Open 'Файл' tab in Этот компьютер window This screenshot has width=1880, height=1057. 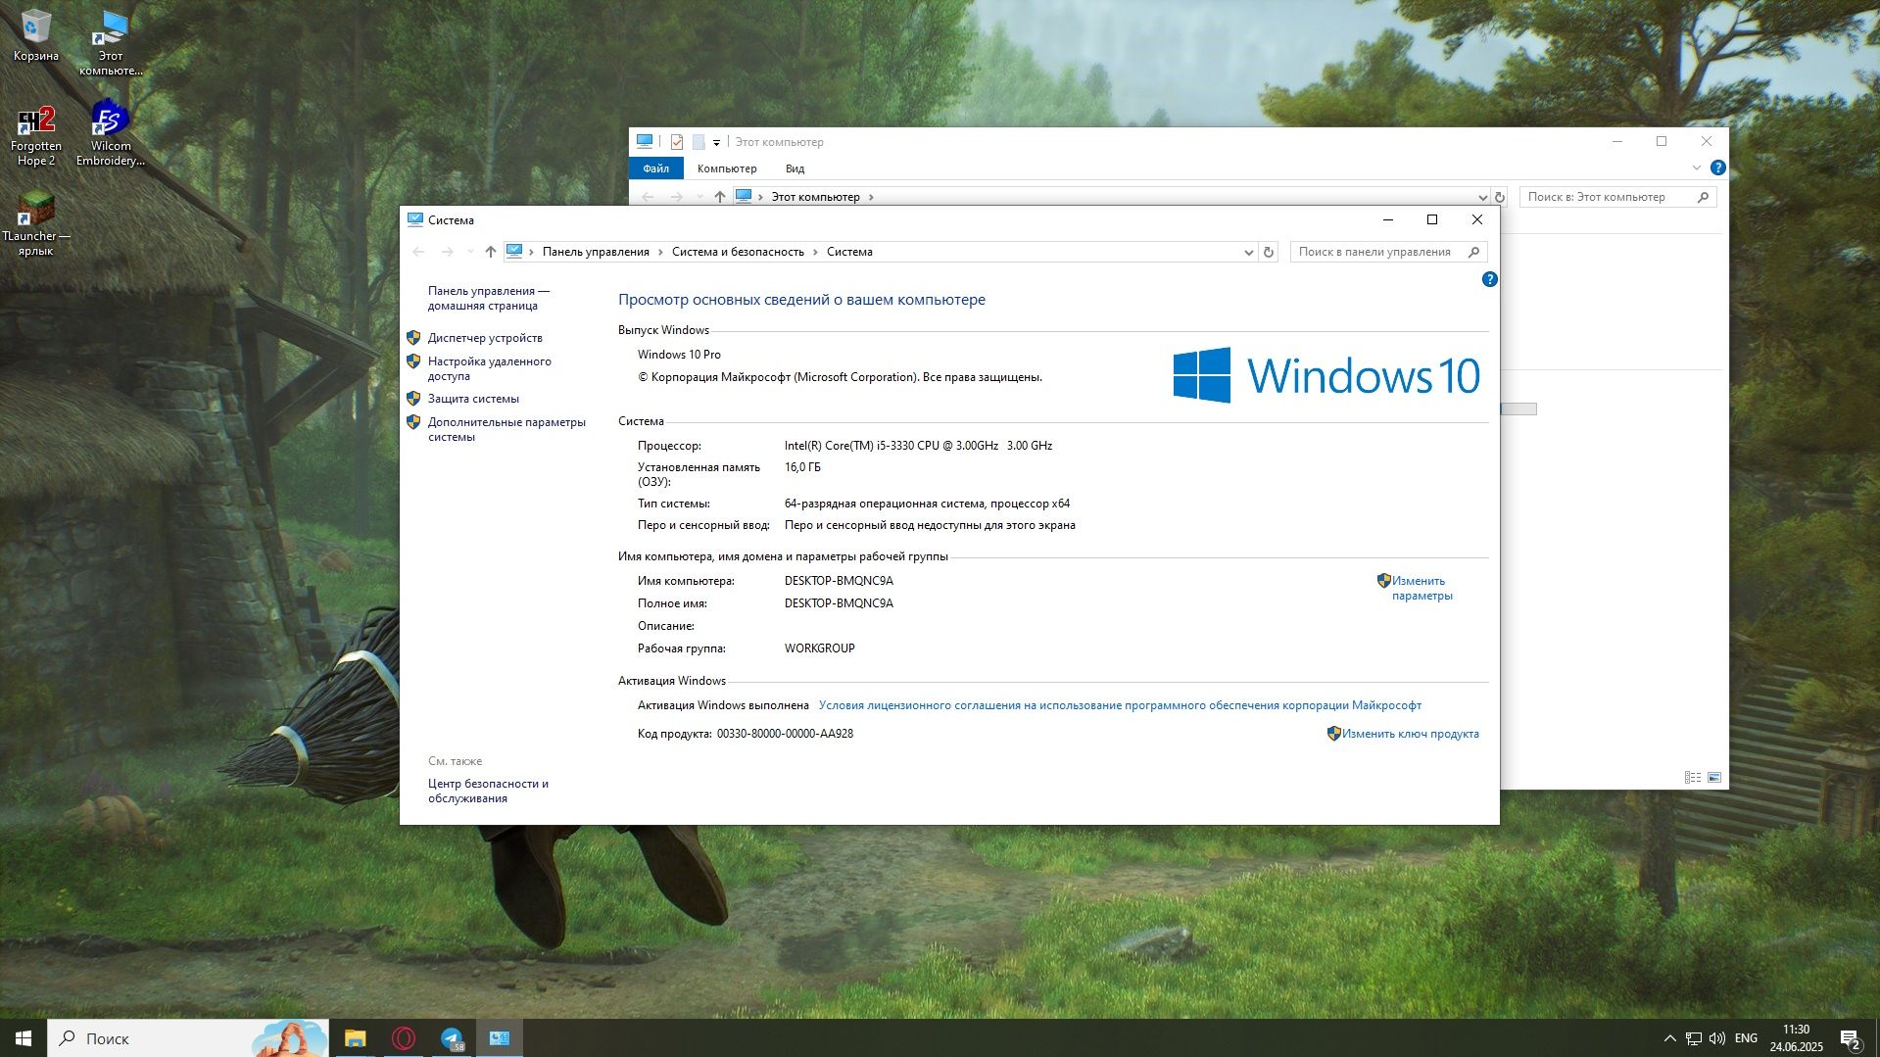pos(655,168)
